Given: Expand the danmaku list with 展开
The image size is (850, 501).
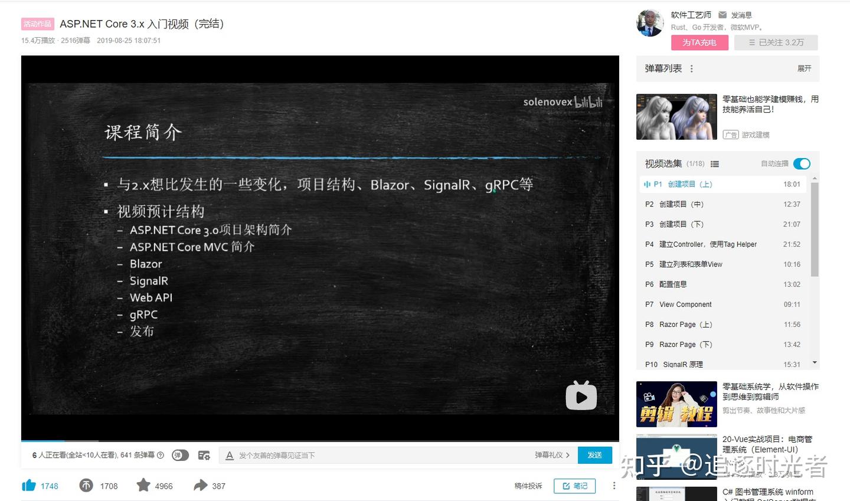Looking at the screenshot, I should point(804,69).
